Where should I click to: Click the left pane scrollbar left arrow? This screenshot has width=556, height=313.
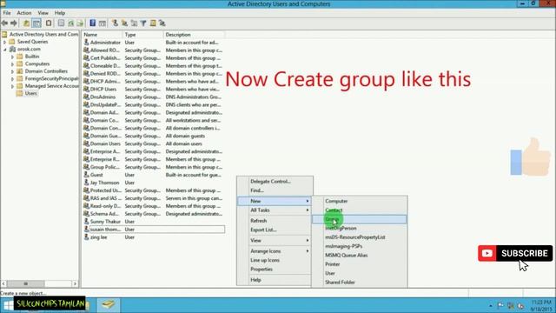point(3,283)
